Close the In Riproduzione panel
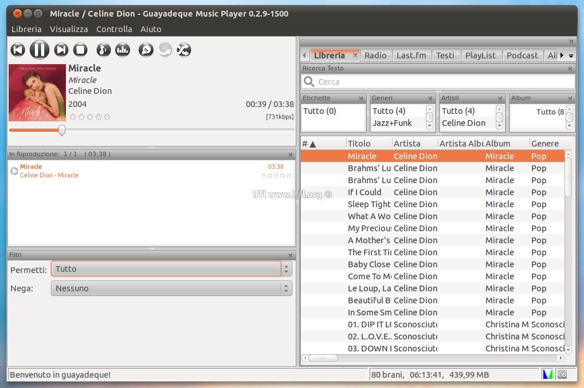The height and width of the screenshot is (388, 584). point(291,155)
